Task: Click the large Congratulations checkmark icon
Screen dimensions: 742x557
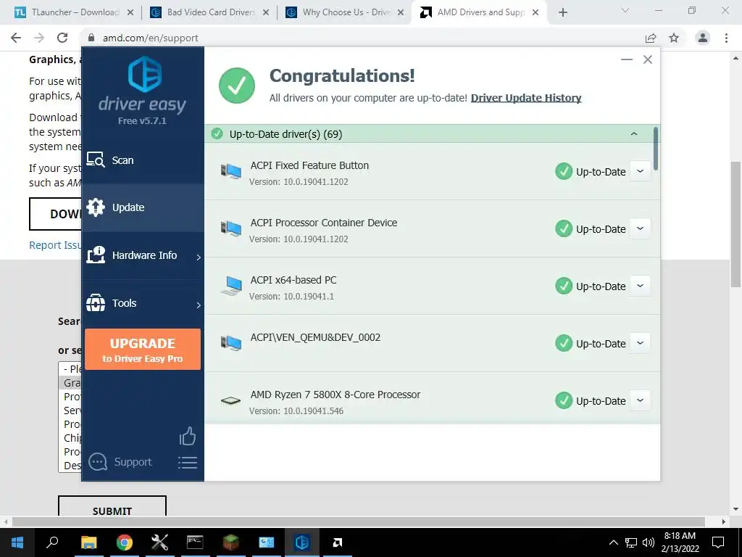Action: point(237,86)
